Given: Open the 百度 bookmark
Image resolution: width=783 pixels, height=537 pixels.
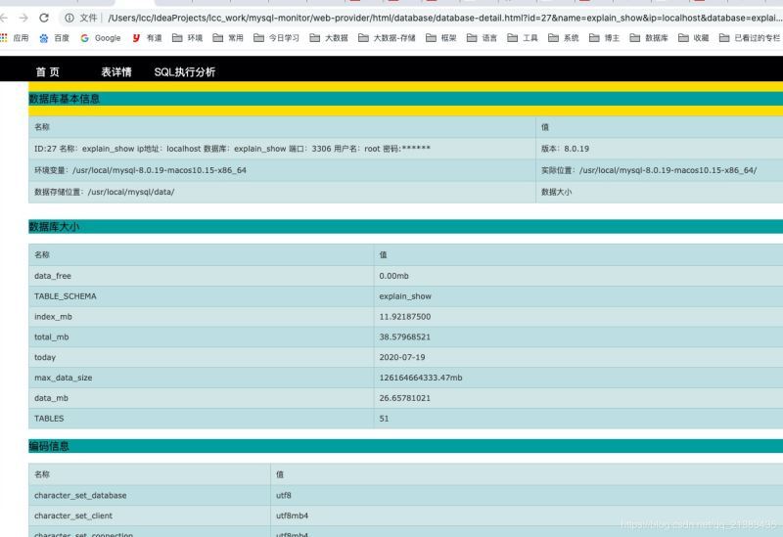Looking at the screenshot, I should click(x=55, y=38).
